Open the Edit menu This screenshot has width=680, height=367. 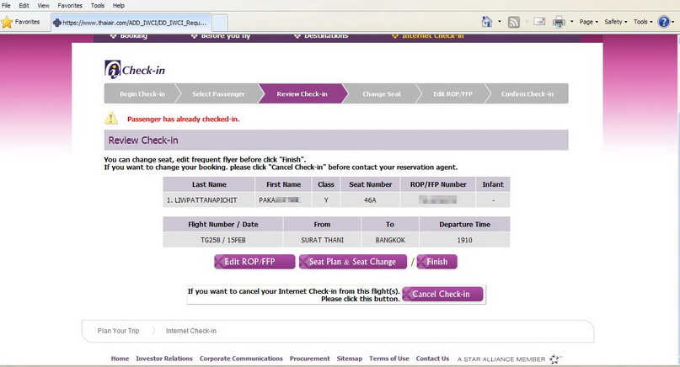point(24,6)
